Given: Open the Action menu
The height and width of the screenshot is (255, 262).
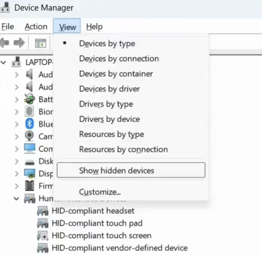Looking at the screenshot, I should click(x=36, y=27).
